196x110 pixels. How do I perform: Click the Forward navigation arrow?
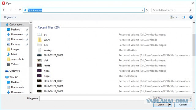[x=10, y=10]
